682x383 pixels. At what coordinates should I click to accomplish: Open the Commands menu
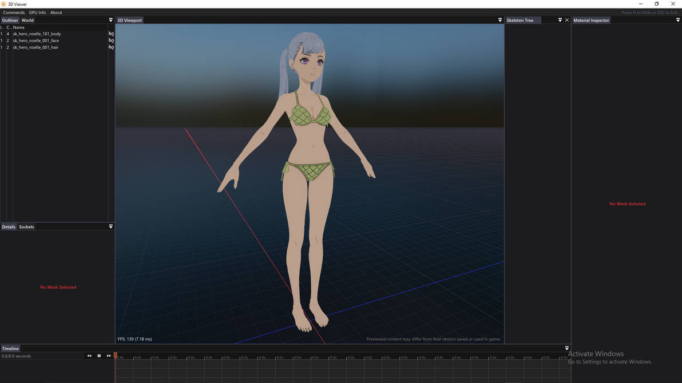click(x=14, y=13)
